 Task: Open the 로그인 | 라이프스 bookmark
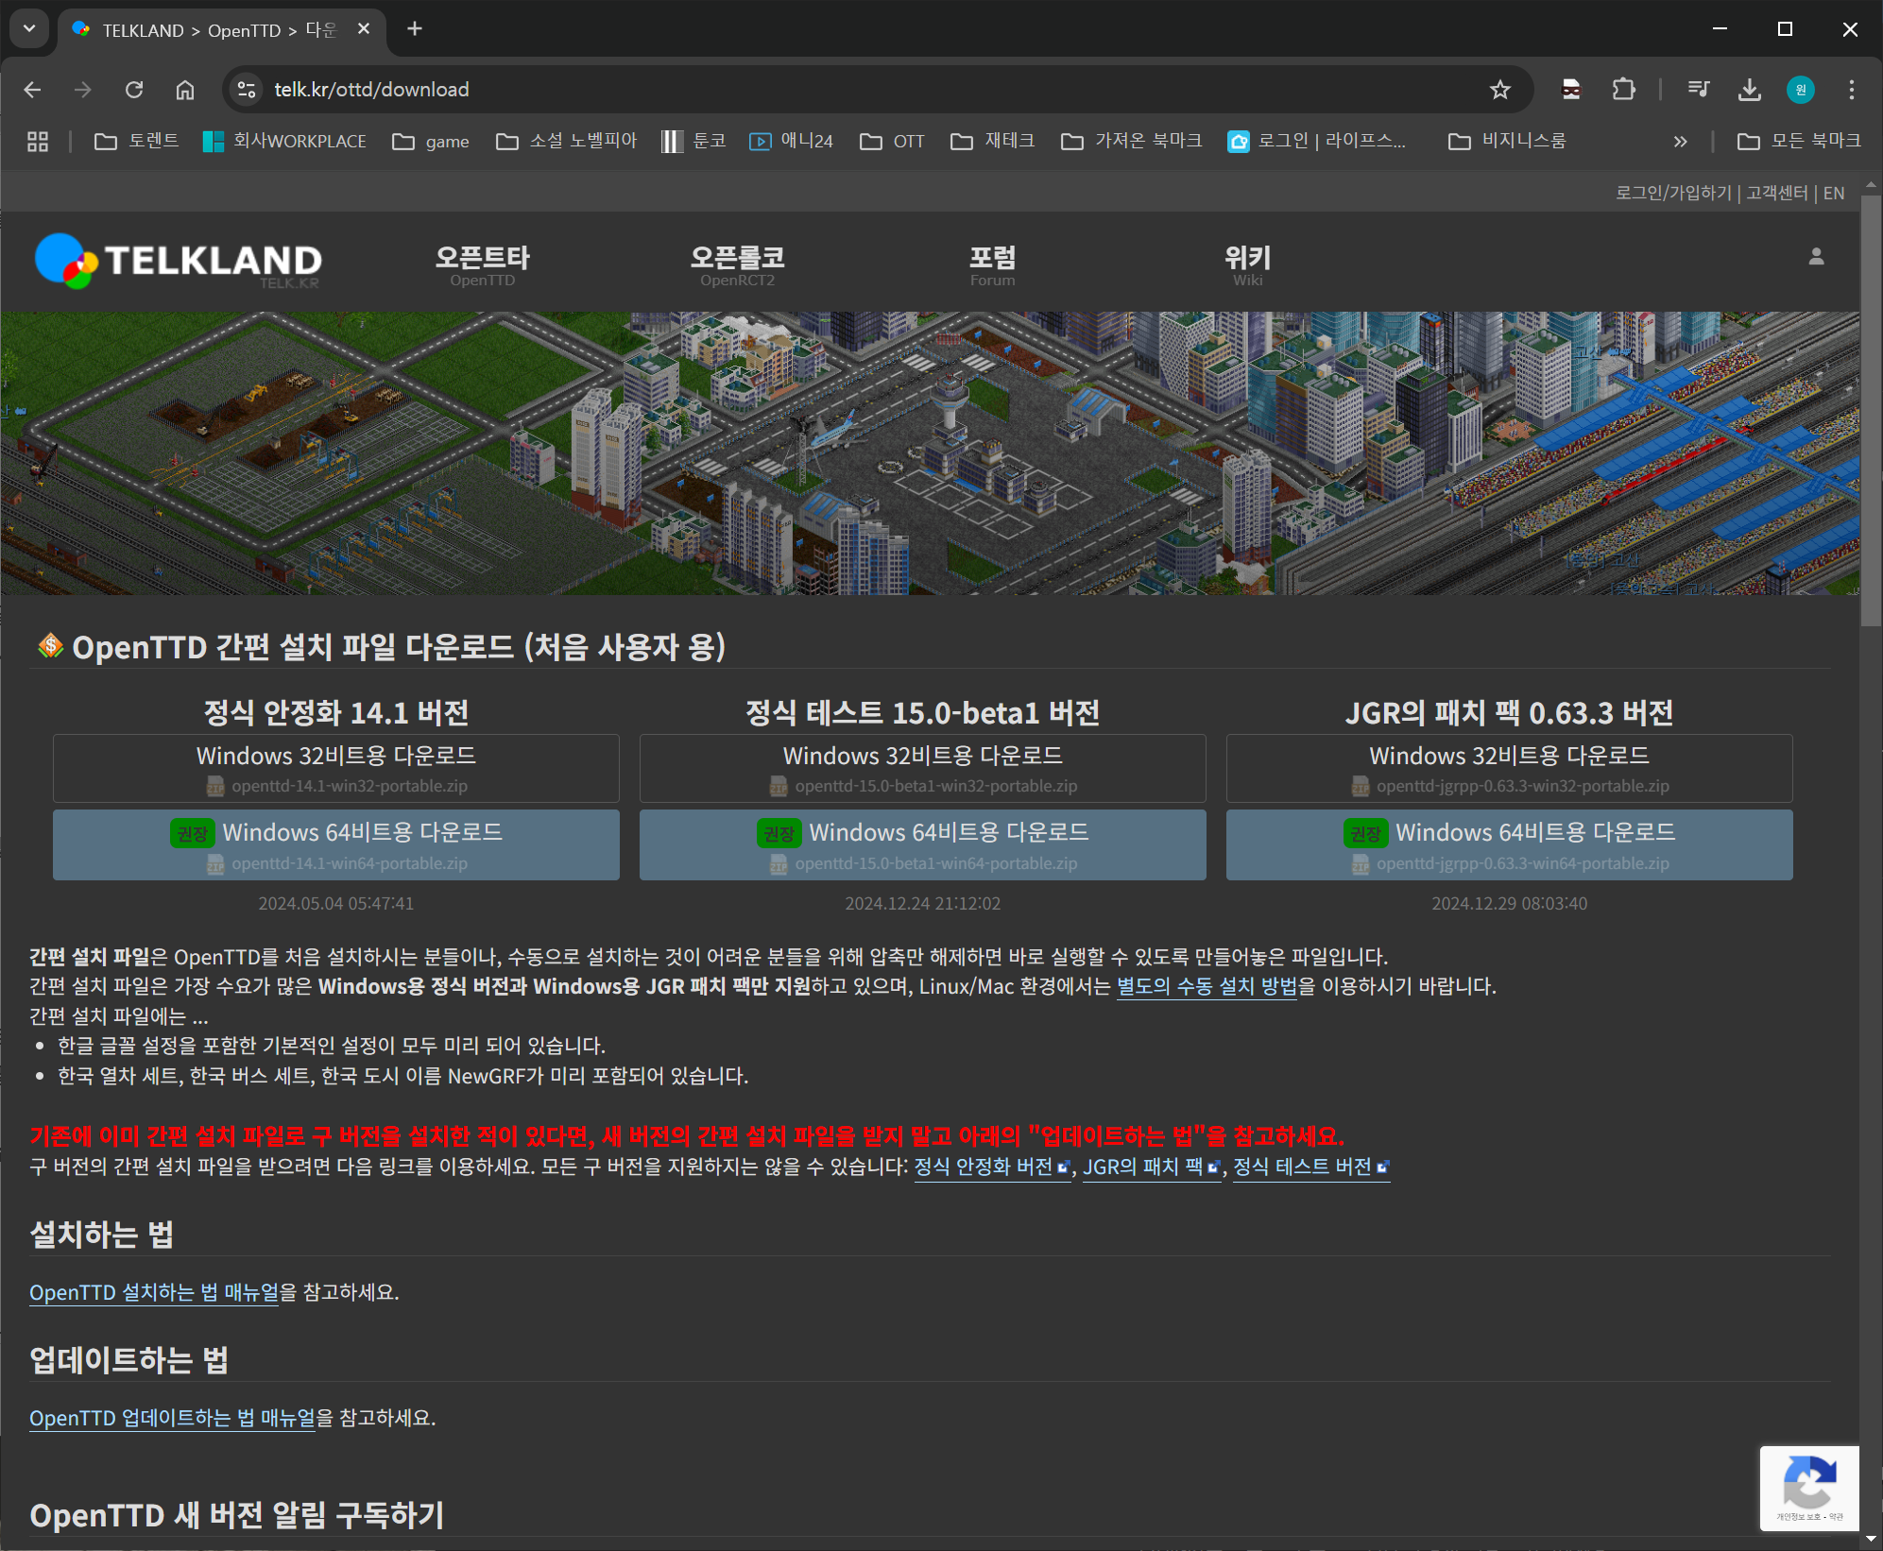point(1317,142)
